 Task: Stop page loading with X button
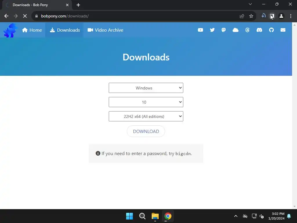click(x=25, y=16)
